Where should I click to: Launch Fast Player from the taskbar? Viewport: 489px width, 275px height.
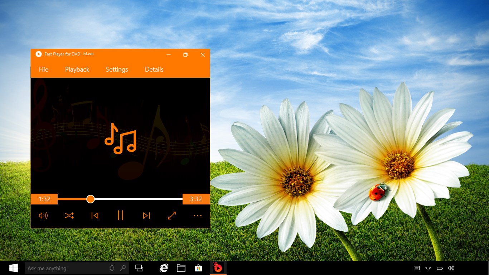[218, 268]
